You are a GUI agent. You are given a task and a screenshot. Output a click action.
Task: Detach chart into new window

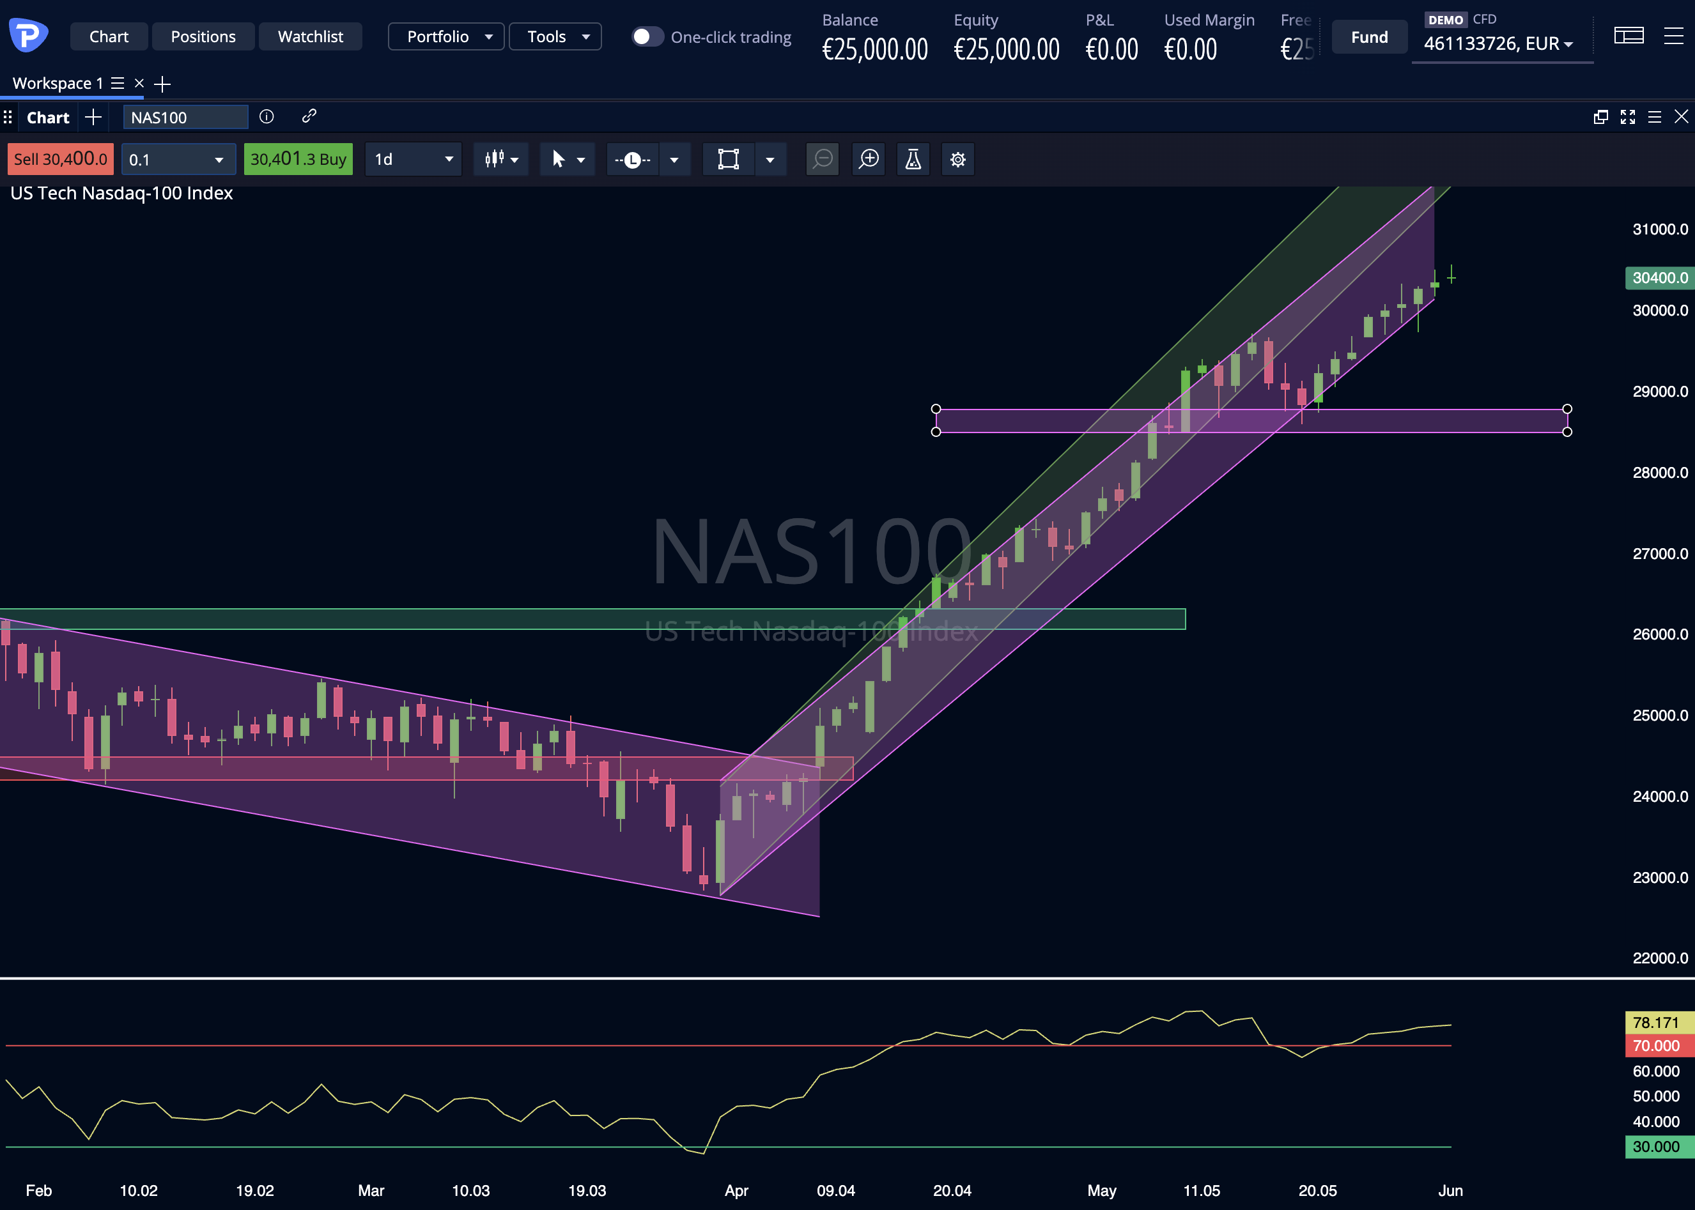click(x=1600, y=117)
